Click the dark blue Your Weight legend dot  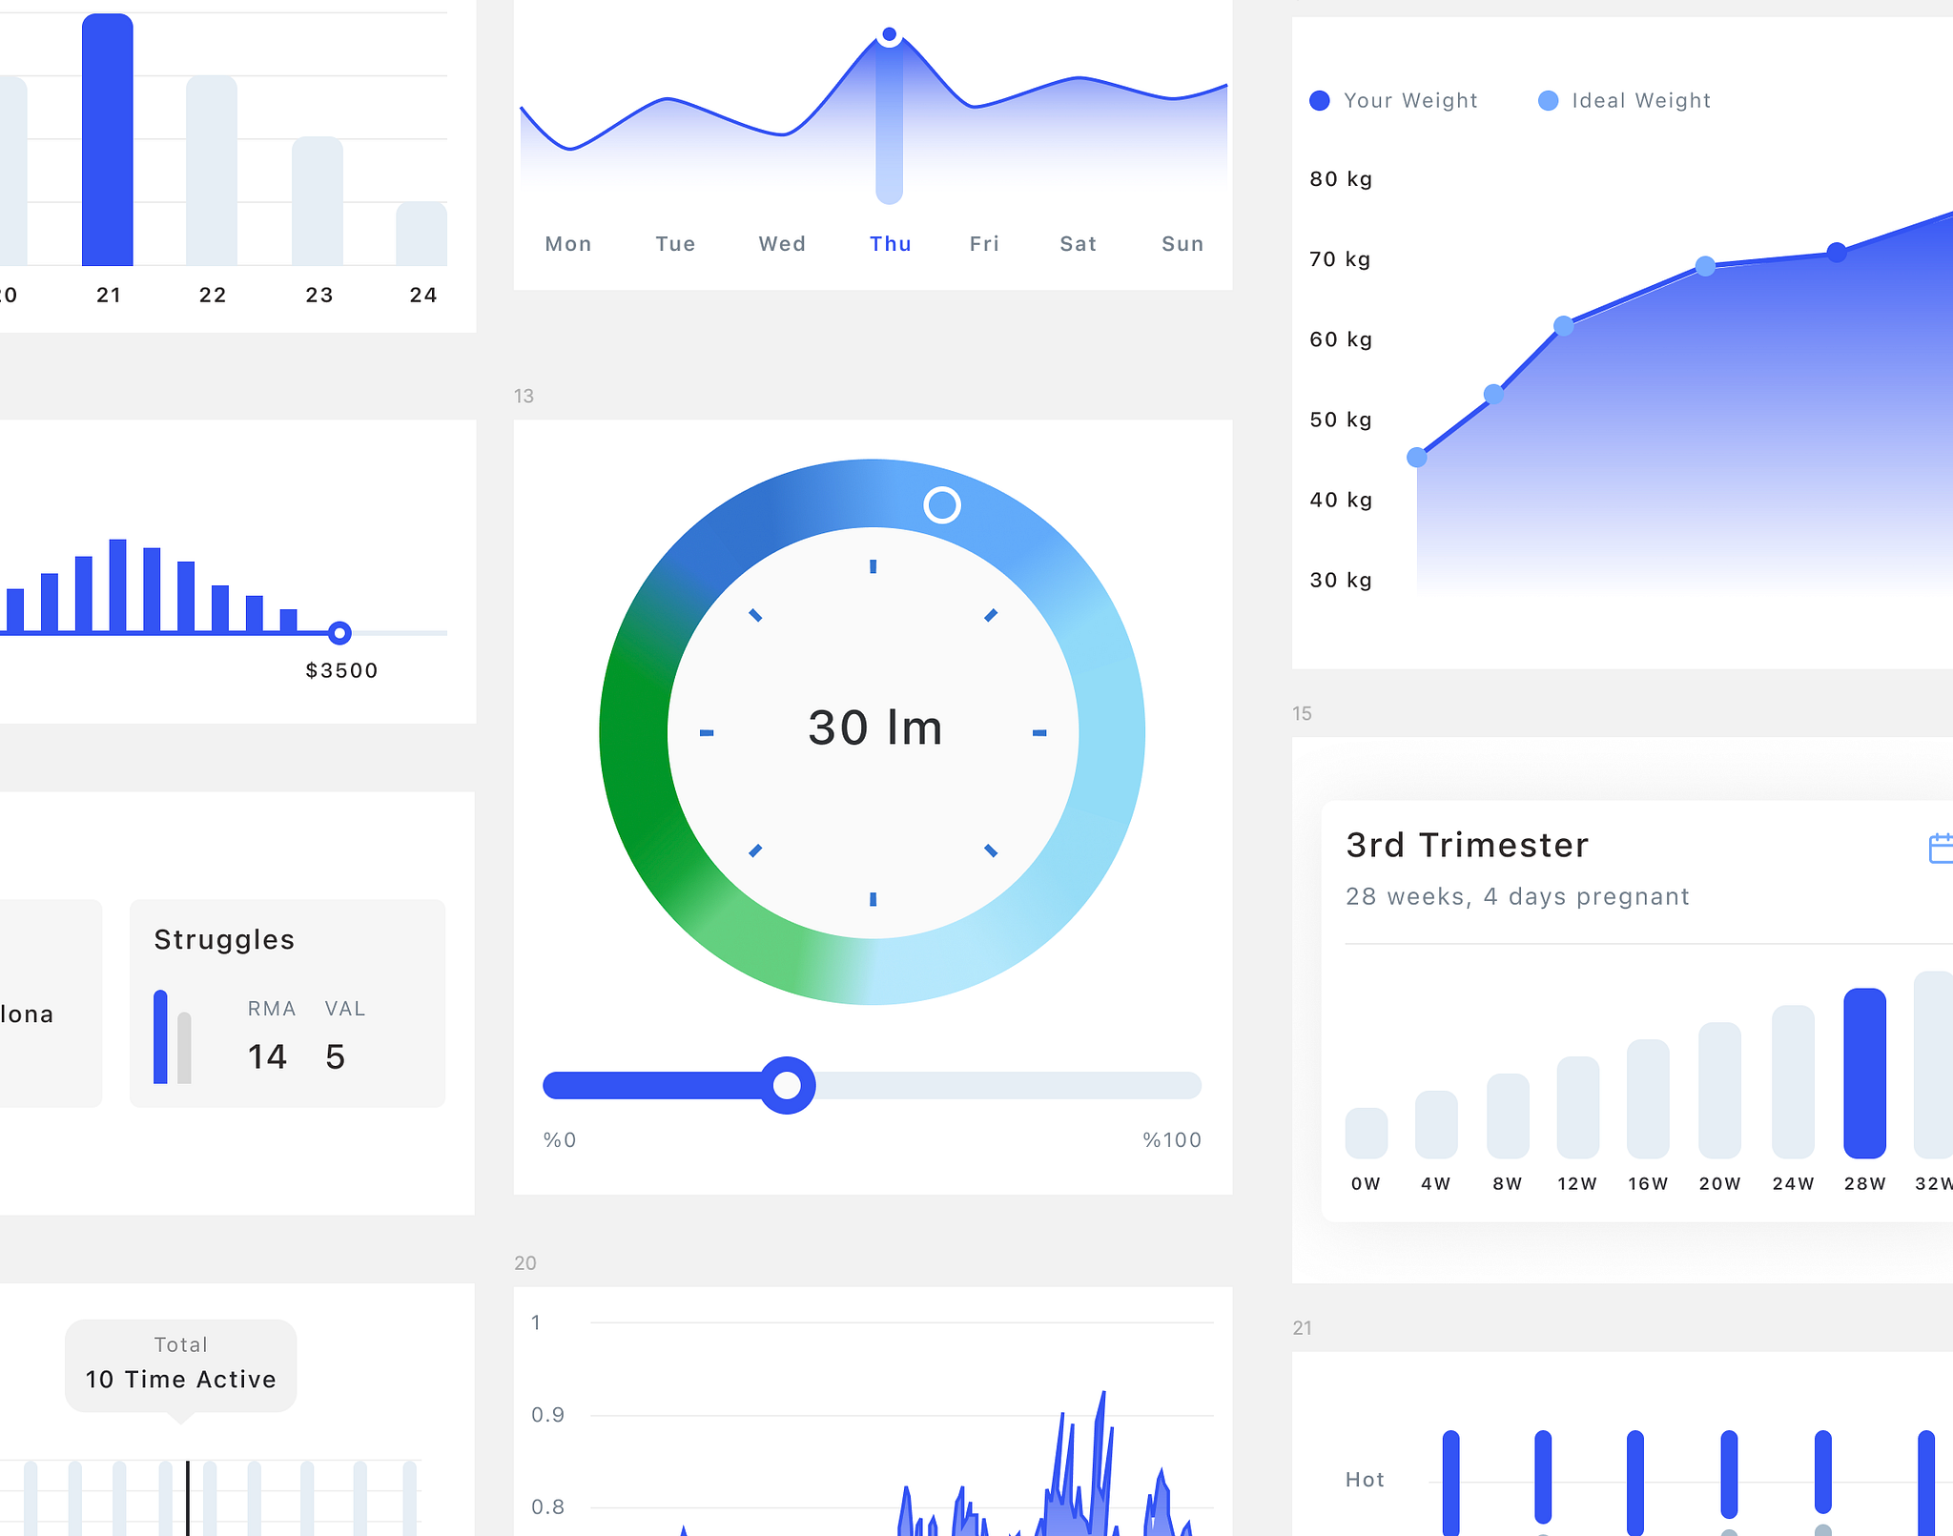tap(1319, 100)
